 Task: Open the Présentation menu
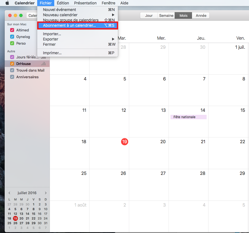(x=85, y=3)
